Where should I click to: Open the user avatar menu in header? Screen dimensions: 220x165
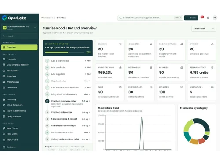pyautogui.click(x=215, y=18)
